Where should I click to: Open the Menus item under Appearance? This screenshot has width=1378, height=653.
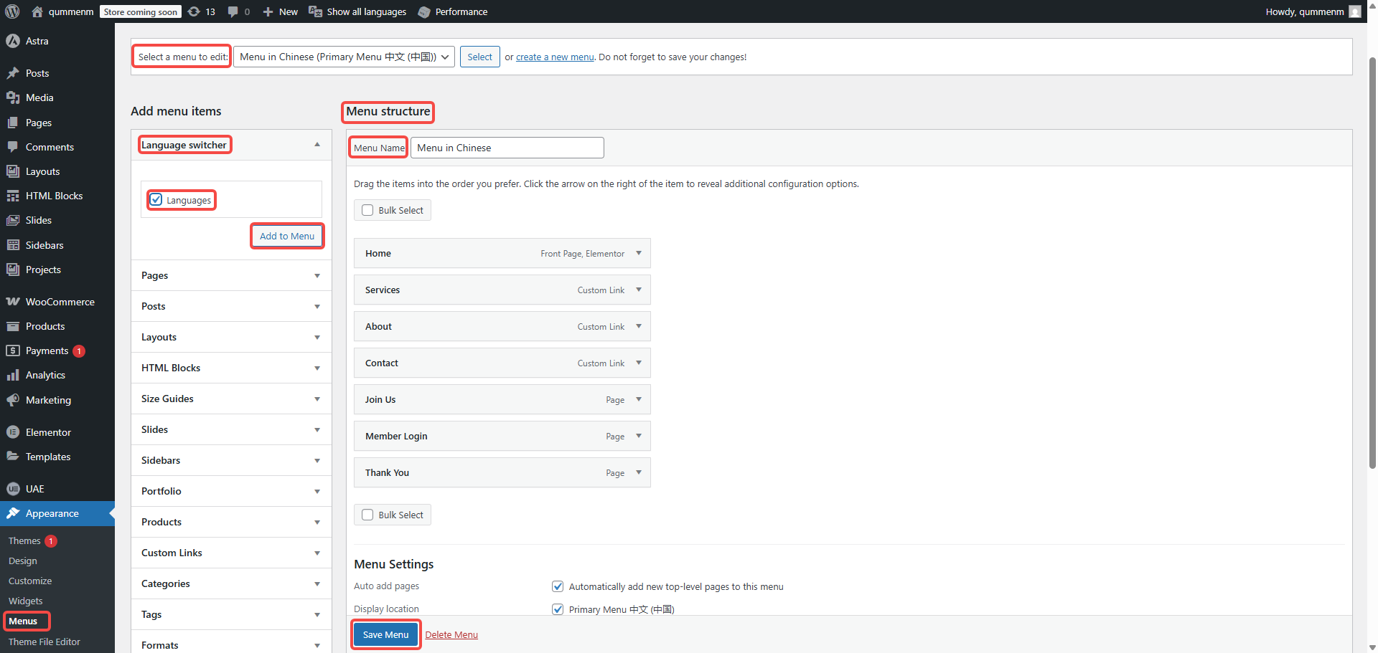click(x=25, y=621)
